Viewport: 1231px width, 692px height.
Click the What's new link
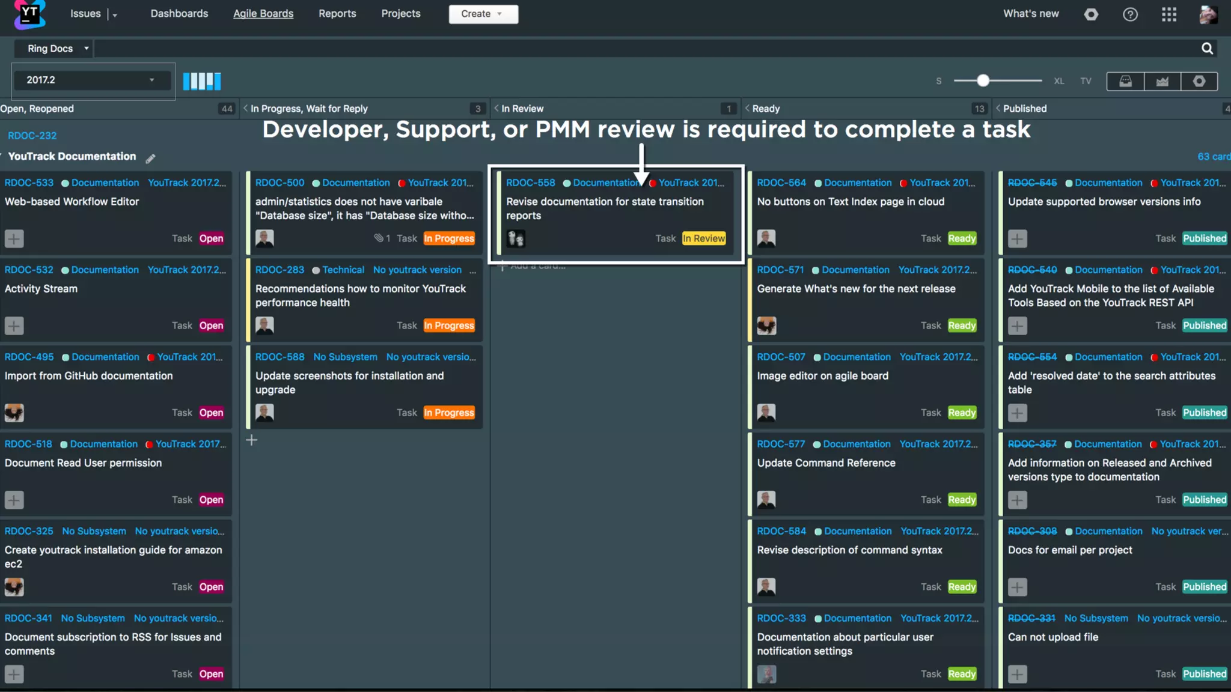(x=1030, y=13)
